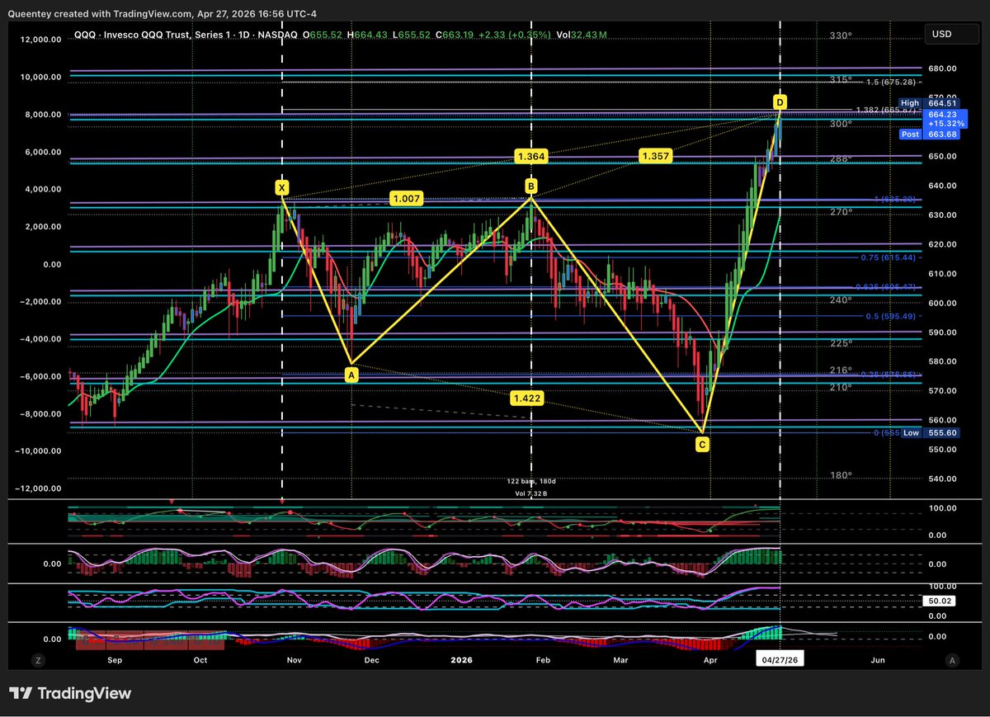
Task: Click the 1.5 (675.28) Fibonacci level label
Action: point(891,82)
